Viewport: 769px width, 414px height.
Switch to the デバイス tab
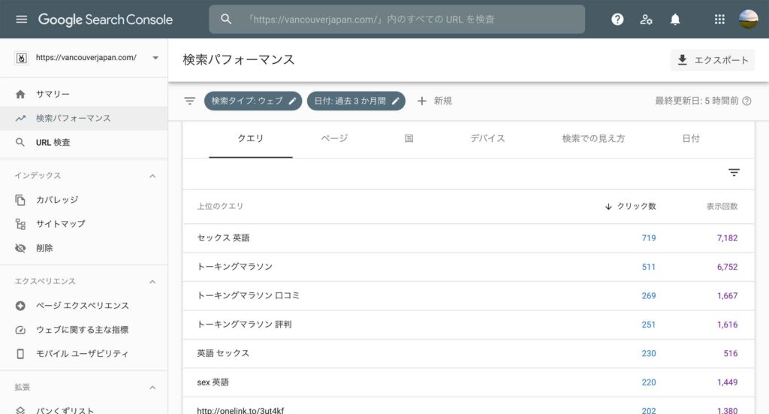[487, 139]
